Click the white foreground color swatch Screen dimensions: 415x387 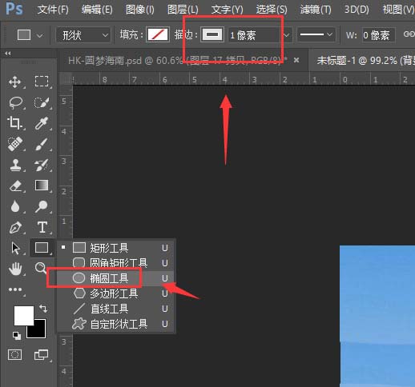(24, 315)
